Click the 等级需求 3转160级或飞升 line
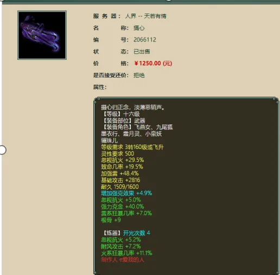 pyautogui.click(x=132, y=147)
